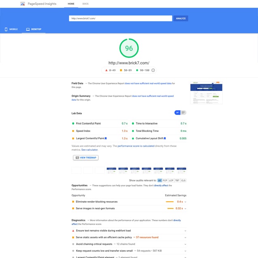Click the Analyze button
The image size is (258, 258).
[x=181, y=18]
